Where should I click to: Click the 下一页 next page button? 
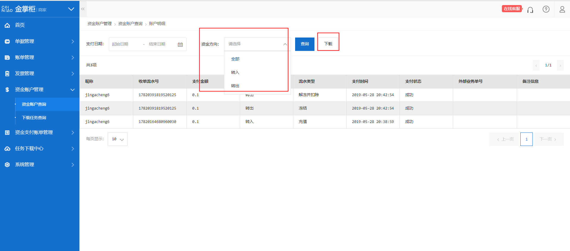[549, 139]
